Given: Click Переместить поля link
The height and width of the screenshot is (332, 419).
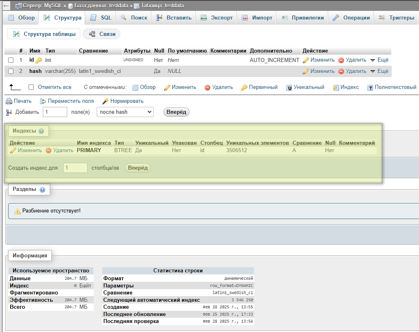Looking at the screenshot, I should tap(71, 101).
